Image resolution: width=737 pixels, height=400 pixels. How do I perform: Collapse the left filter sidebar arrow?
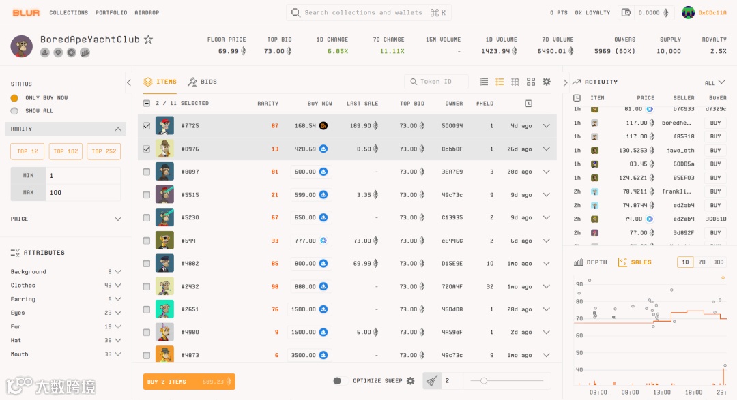pos(129,82)
